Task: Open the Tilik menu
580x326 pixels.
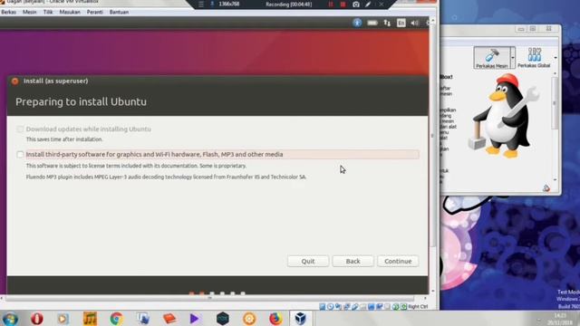Action: click(48, 12)
